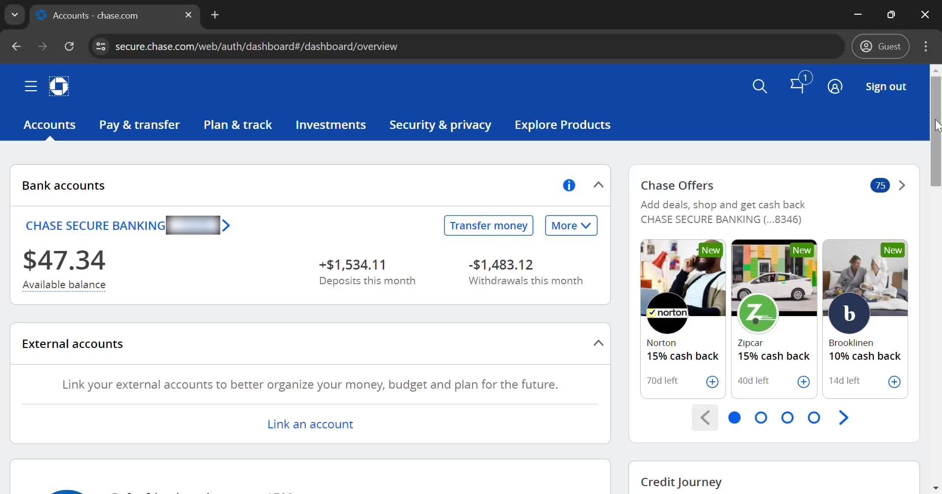The width and height of the screenshot is (942, 494).
Task: Open the Pay & transfer menu
Action: click(x=139, y=125)
